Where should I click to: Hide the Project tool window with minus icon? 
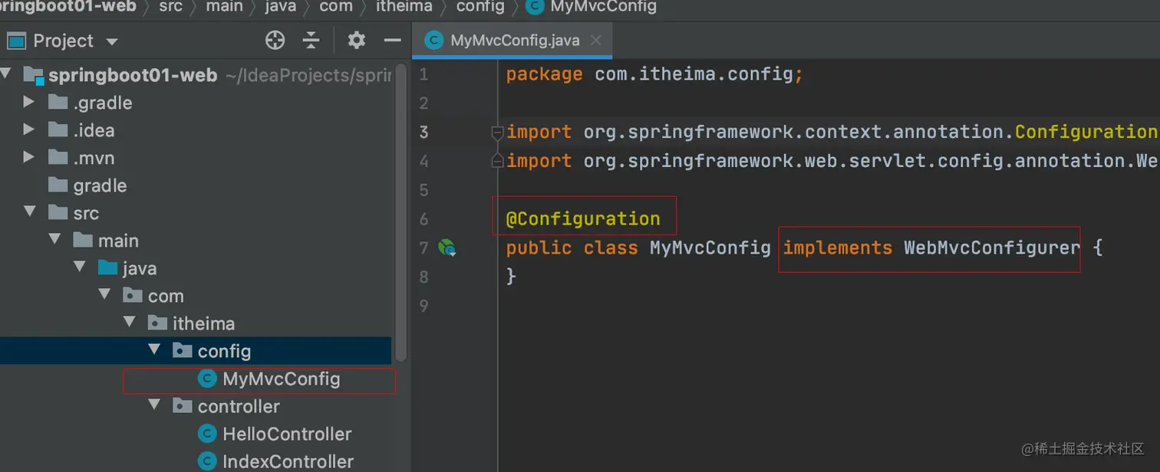tap(393, 41)
